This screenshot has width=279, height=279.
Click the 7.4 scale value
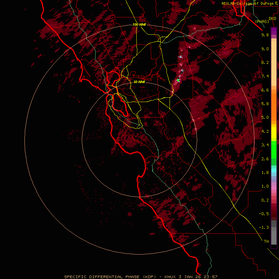[x=265, y=76]
